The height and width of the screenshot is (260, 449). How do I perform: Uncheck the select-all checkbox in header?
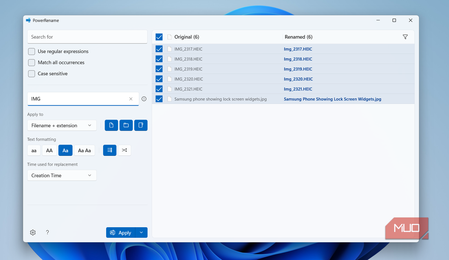point(159,37)
